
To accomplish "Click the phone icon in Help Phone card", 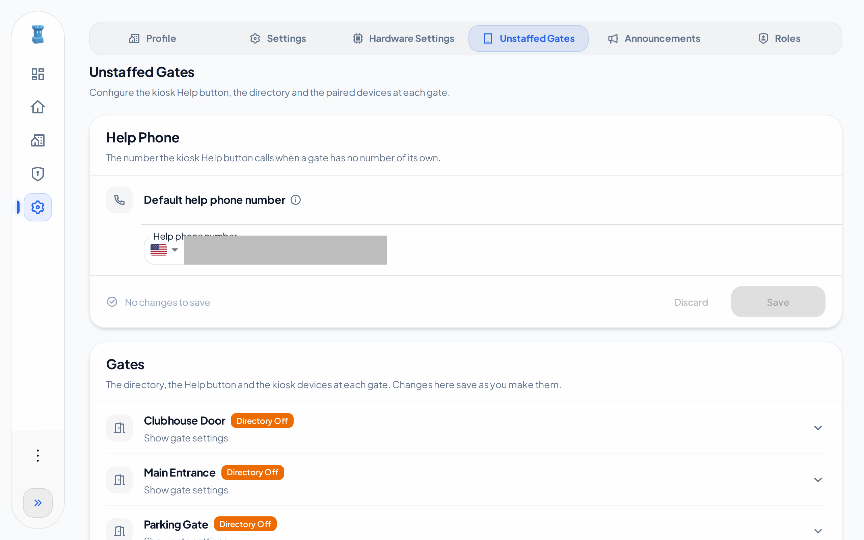I will click(x=119, y=200).
